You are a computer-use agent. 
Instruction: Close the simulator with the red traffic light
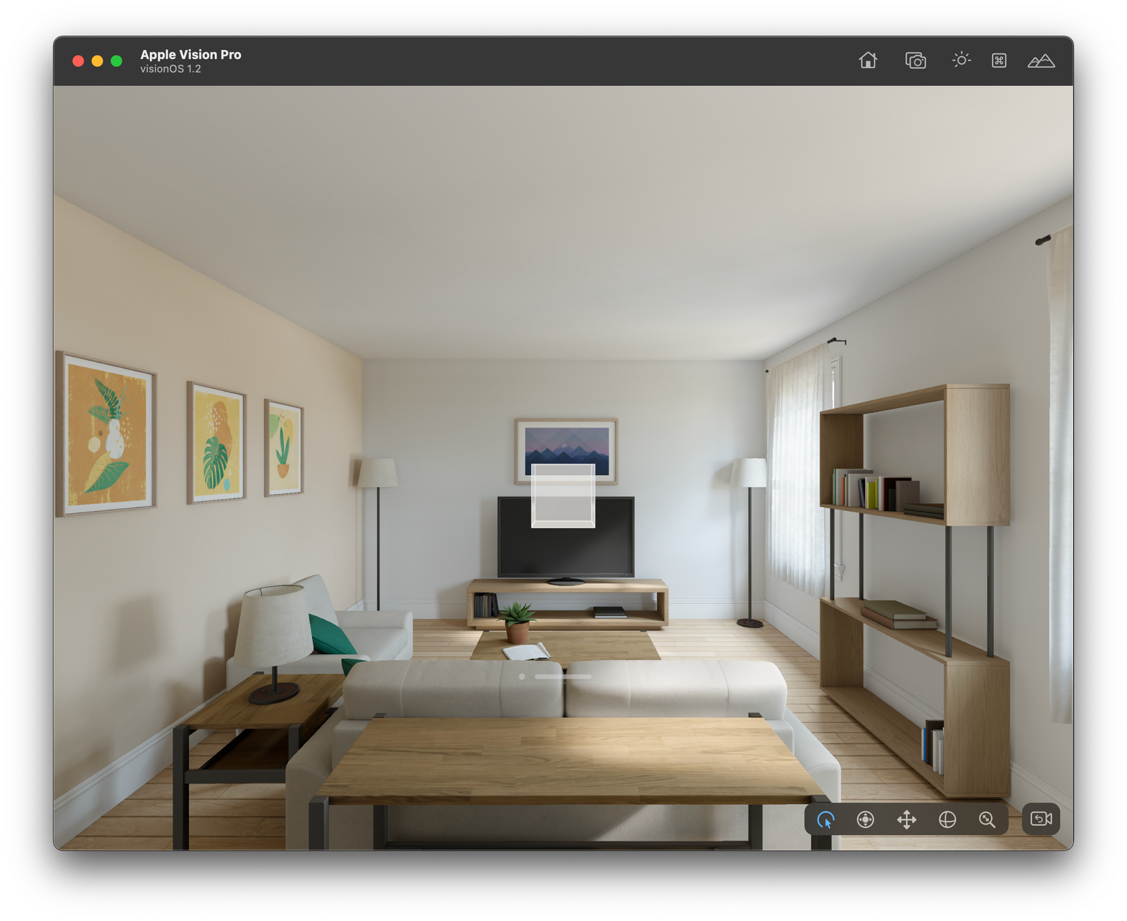77,61
